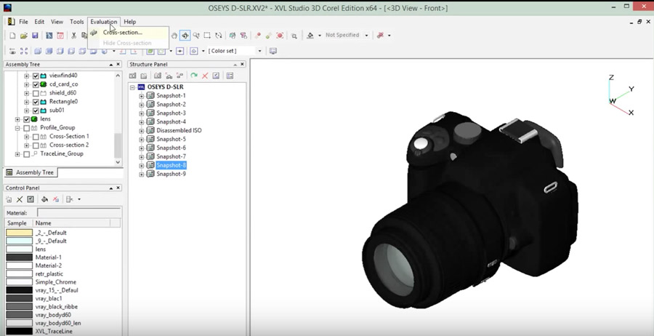Viewport: 654px width, 336px height.
Task: Click the Material-1 dark swatch
Action: coord(19,257)
